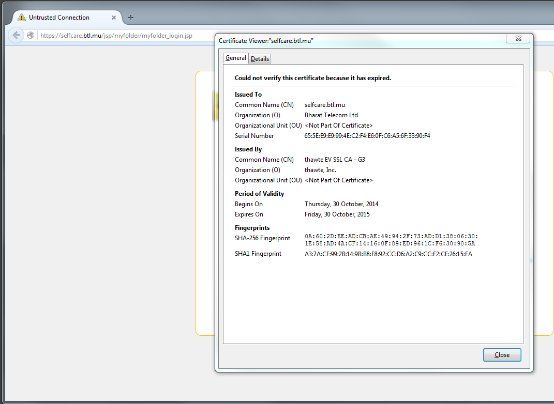Click the SHA-256 Fingerprint label

point(262,238)
